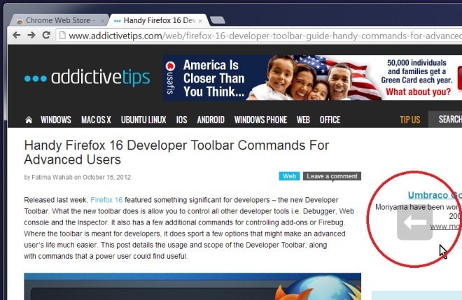Click the page icon in the address bar

pyautogui.click(x=62, y=36)
